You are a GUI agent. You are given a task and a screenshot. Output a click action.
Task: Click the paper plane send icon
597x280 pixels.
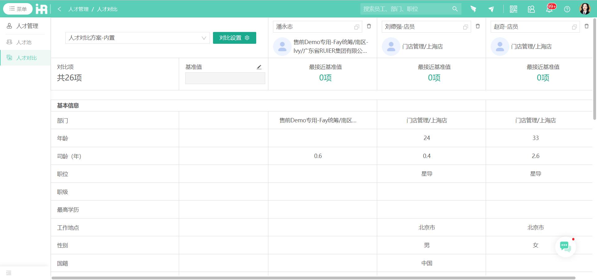coord(491,9)
